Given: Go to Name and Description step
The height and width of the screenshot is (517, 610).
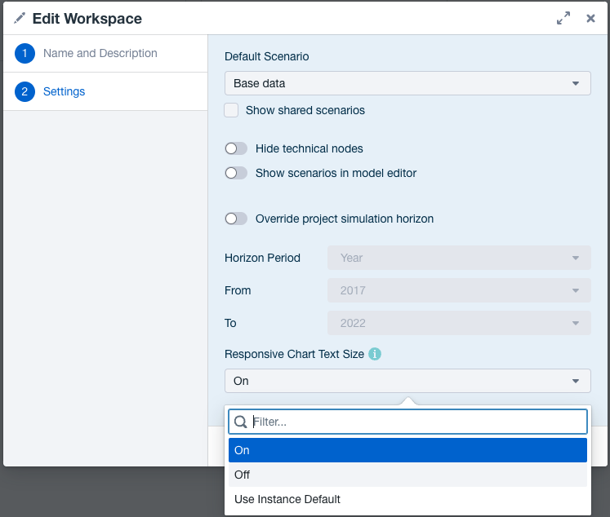Looking at the screenshot, I should [x=100, y=54].
